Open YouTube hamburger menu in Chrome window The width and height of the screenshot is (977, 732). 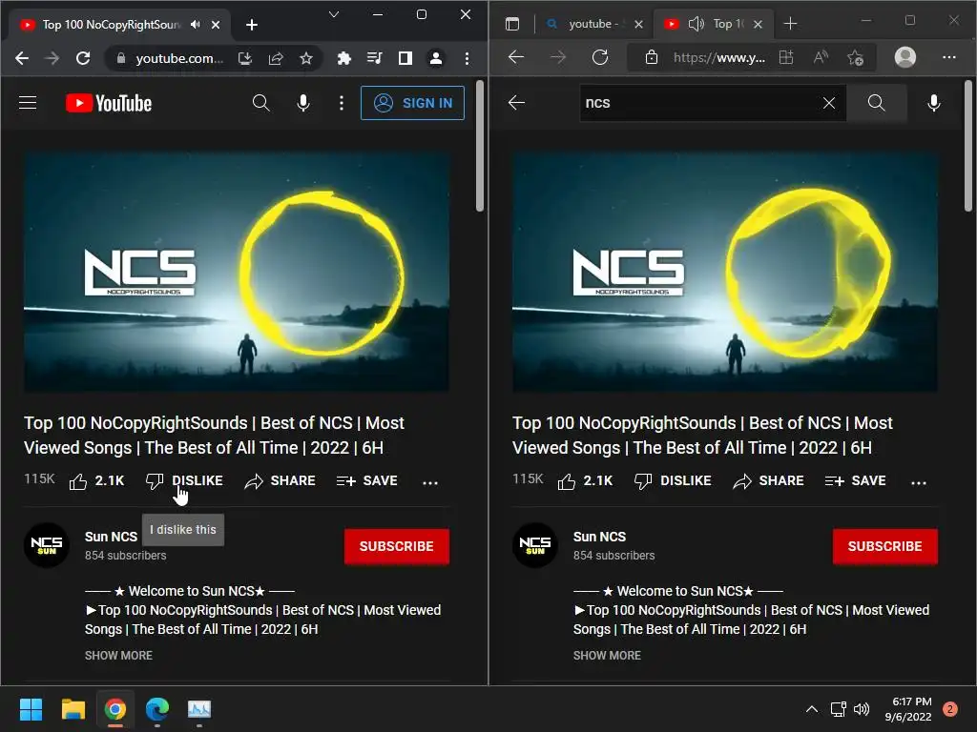28,103
